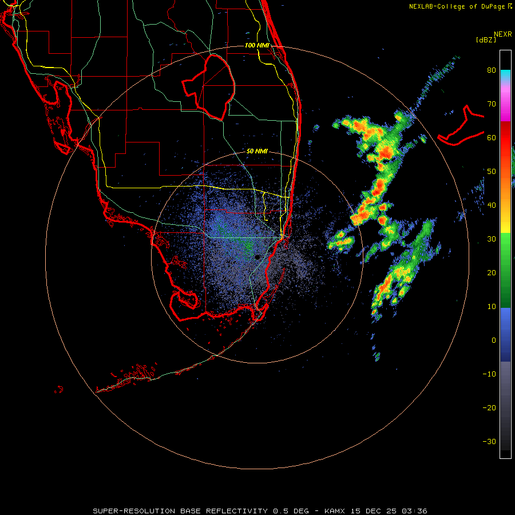Click the 70 value on the dBZ scale
Viewport: 515px width, 515px height.
tap(492, 104)
